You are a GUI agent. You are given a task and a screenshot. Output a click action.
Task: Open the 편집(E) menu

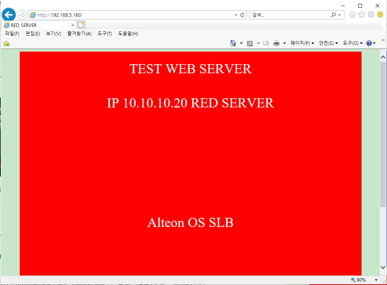(x=33, y=34)
